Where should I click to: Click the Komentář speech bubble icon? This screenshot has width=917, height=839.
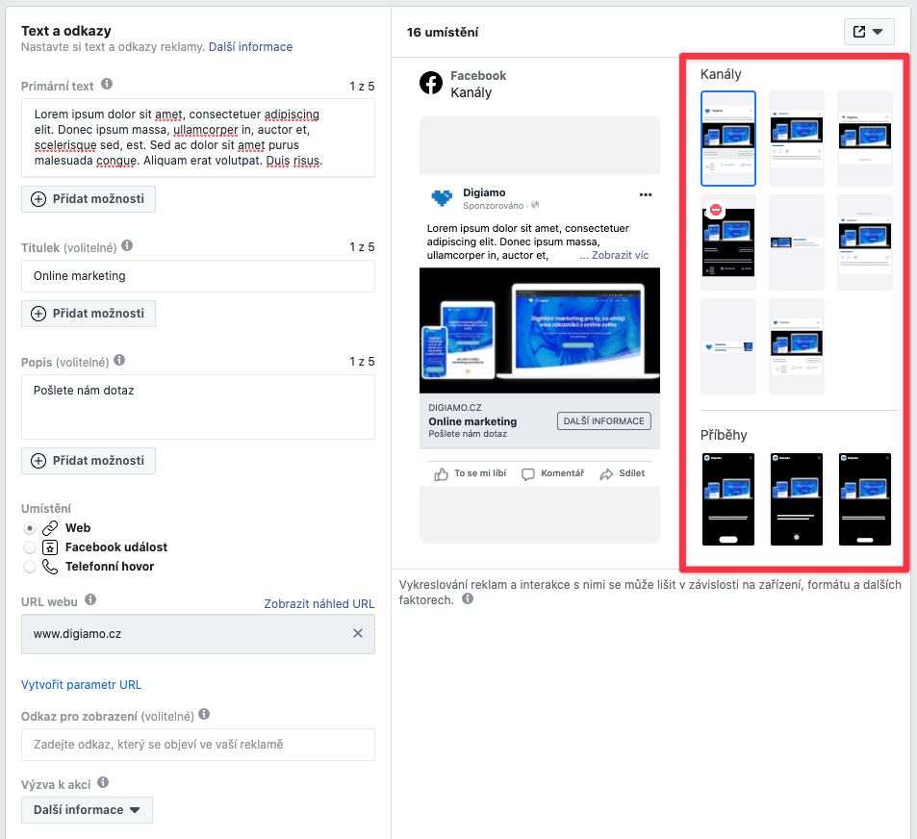tap(528, 474)
